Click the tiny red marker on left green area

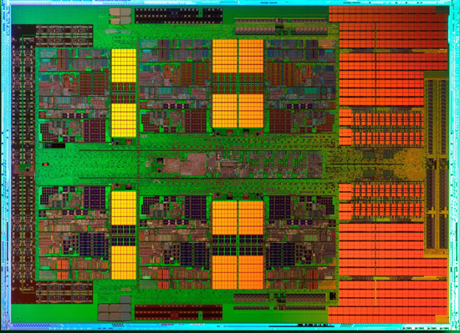45,164
